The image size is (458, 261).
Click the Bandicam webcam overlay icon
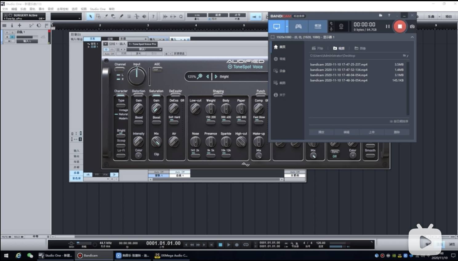[x=341, y=26]
